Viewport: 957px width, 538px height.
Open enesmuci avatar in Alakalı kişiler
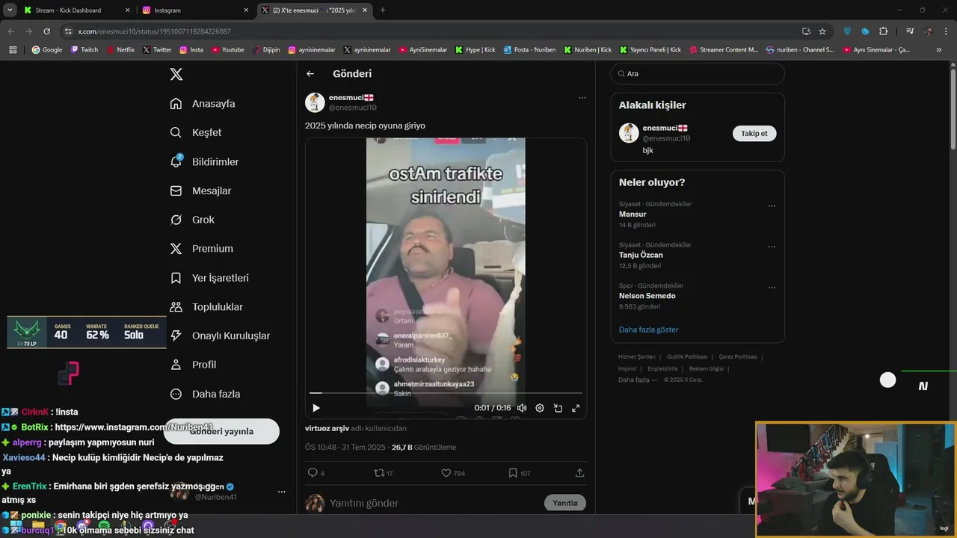click(629, 133)
